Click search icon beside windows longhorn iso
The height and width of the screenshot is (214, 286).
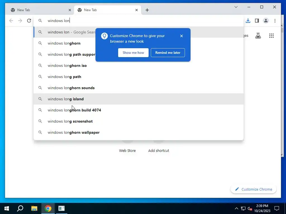[x=40, y=65]
